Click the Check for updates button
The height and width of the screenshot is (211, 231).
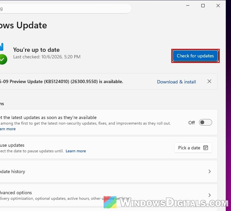click(x=195, y=56)
